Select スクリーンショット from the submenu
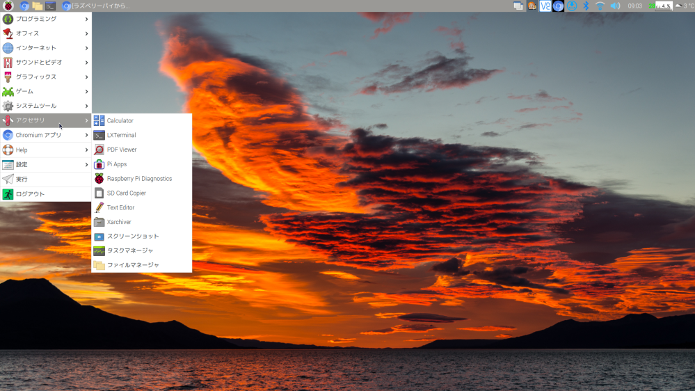Viewport: 695px width, 391px height. [x=133, y=237]
